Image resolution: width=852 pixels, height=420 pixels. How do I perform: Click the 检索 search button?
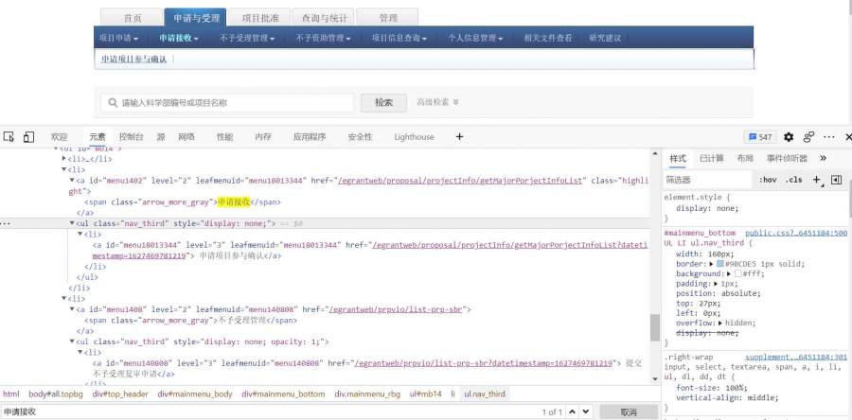click(x=383, y=102)
